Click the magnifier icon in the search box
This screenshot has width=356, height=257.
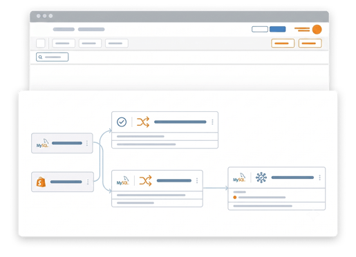pos(40,57)
